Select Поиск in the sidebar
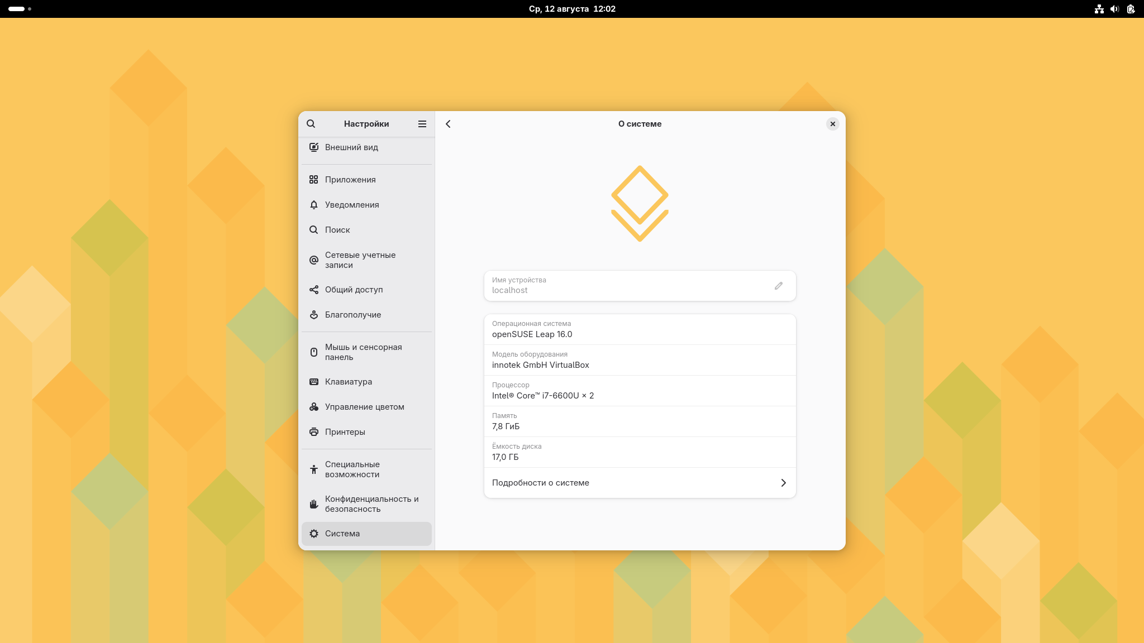 366,230
